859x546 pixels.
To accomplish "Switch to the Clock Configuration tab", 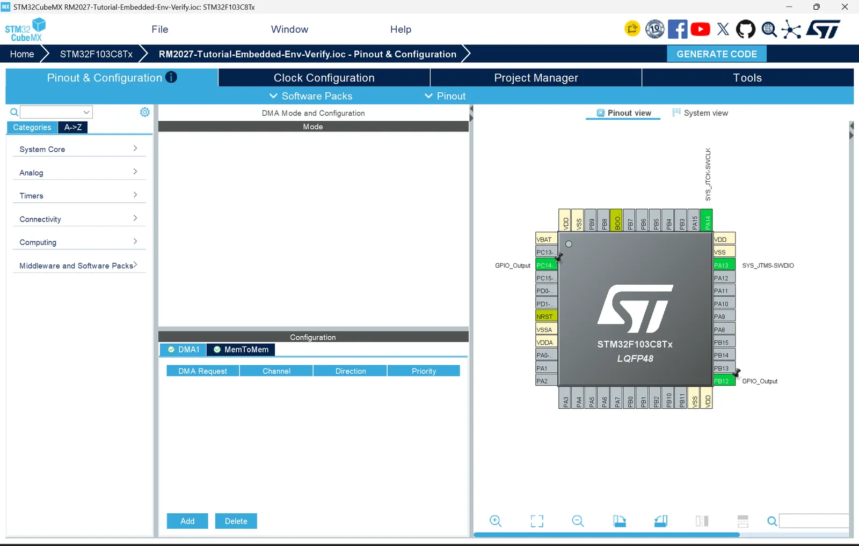I will point(324,77).
